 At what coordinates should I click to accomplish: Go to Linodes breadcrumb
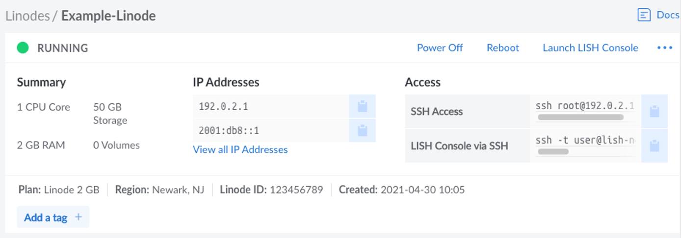pyautogui.click(x=27, y=16)
